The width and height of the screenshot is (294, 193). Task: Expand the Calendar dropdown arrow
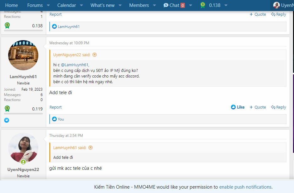[x=81, y=5]
